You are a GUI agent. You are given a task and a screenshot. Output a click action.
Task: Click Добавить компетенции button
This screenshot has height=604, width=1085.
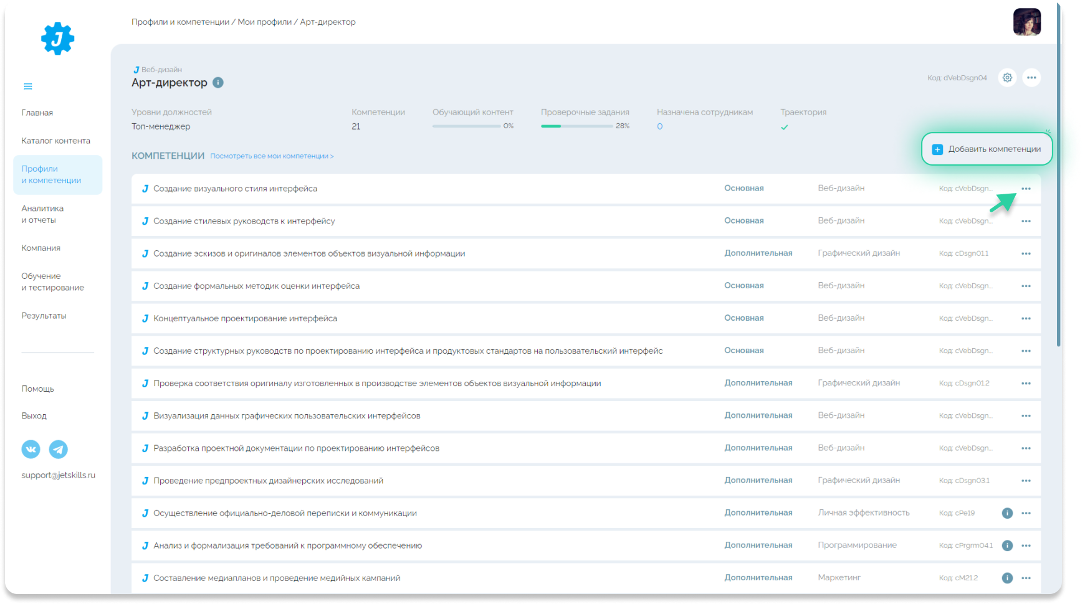tap(987, 149)
